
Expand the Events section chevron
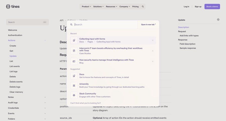(x=45, y=113)
